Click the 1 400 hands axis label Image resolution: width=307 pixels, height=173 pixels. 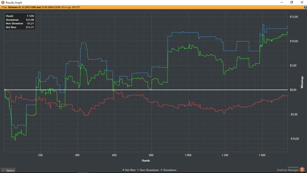pyautogui.click(x=262, y=155)
